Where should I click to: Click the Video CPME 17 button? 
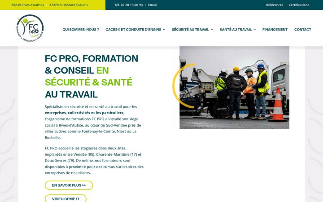coord(65,198)
